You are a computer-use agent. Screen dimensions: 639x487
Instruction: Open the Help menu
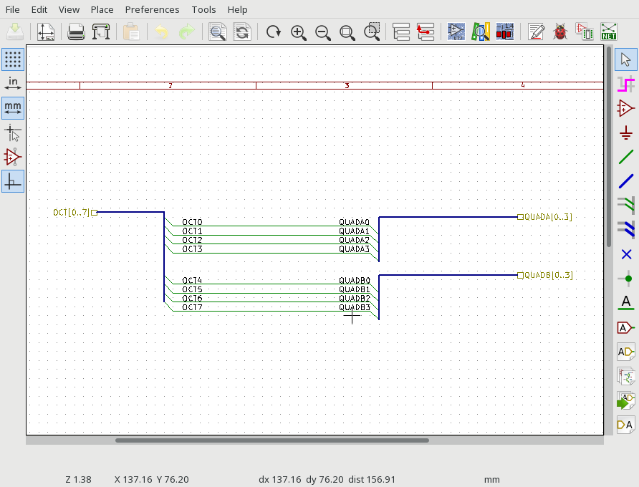point(237,9)
